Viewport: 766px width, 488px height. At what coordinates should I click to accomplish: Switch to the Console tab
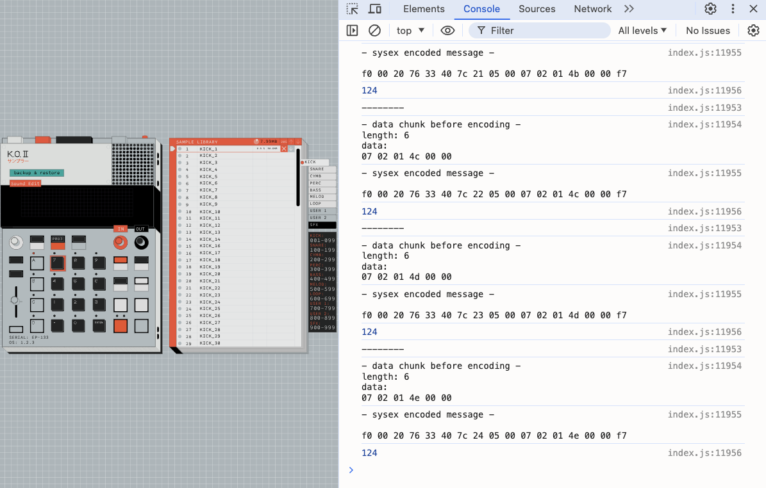click(x=481, y=9)
